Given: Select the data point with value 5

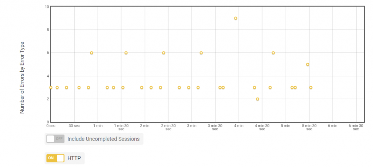Looking at the screenshot, I should click(x=307, y=64).
